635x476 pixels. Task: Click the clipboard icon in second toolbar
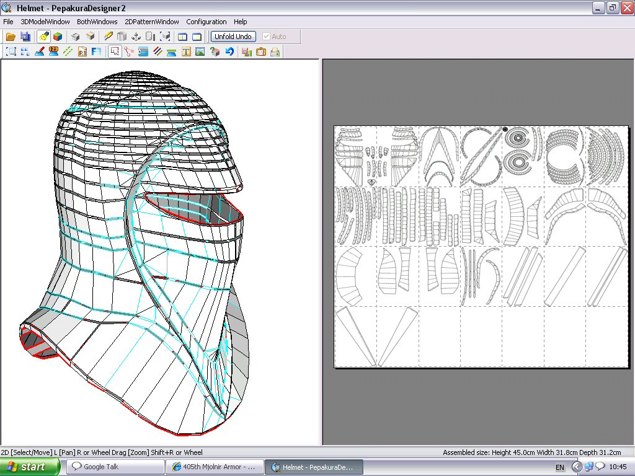[x=261, y=51]
